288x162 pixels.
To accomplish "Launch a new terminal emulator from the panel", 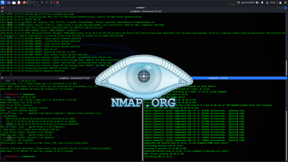I will [28, 2].
